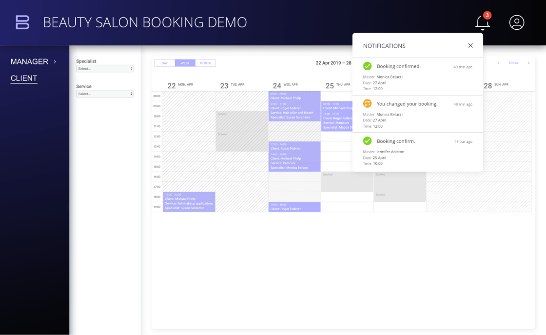Go to previous week arrow
This screenshot has height=335, width=546.
[498, 63]
